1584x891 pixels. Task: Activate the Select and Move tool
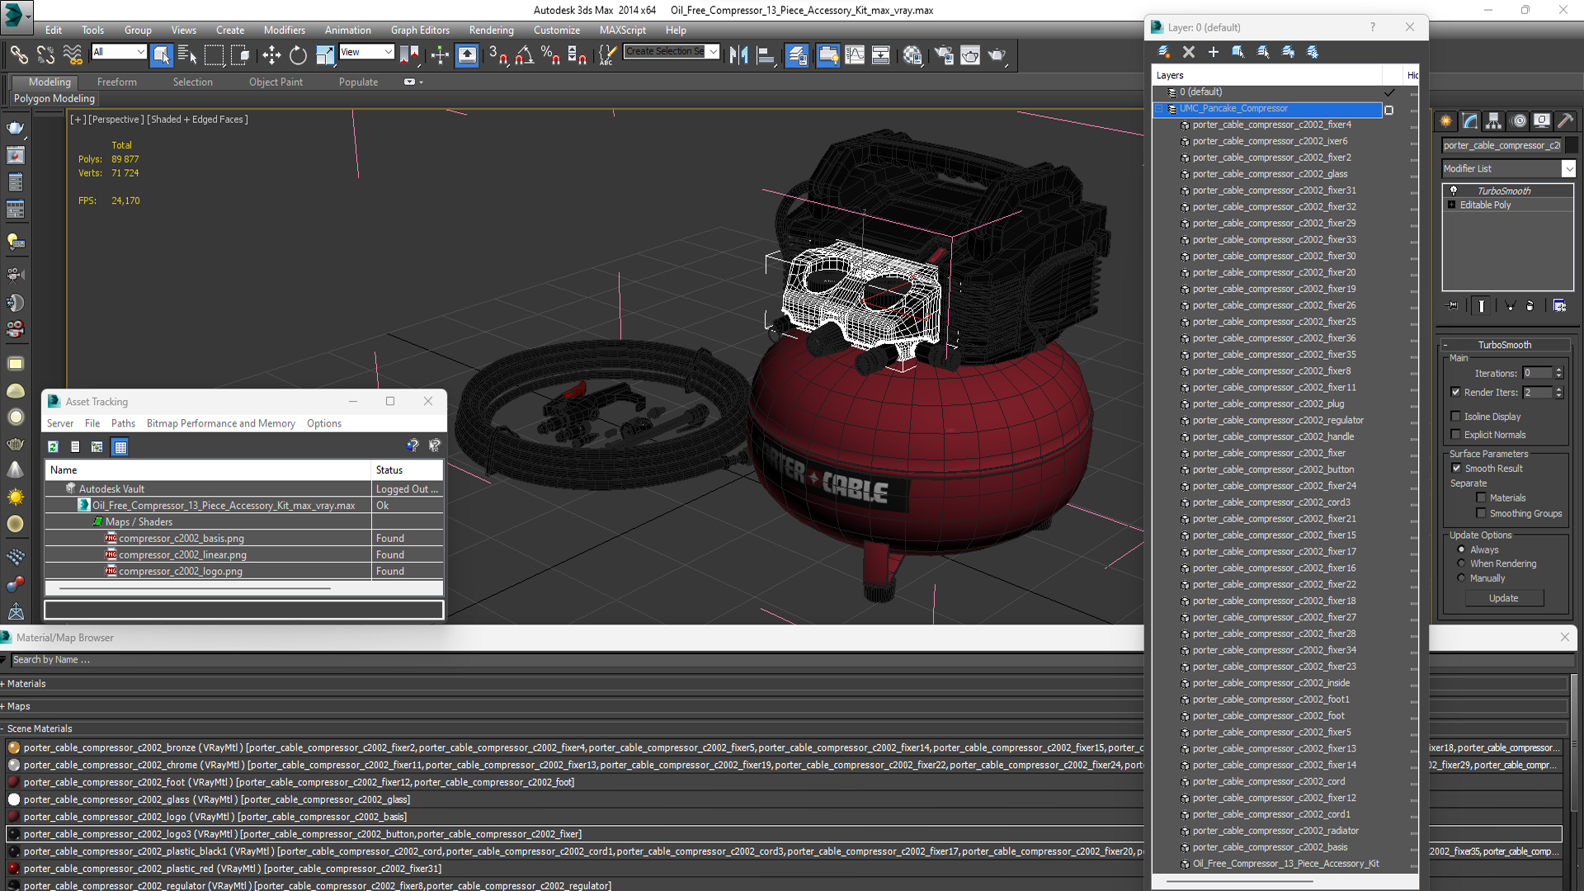pos(271,55)
